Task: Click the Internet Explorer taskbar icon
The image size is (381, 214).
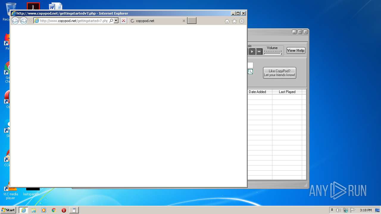Action: click(24, 210)
